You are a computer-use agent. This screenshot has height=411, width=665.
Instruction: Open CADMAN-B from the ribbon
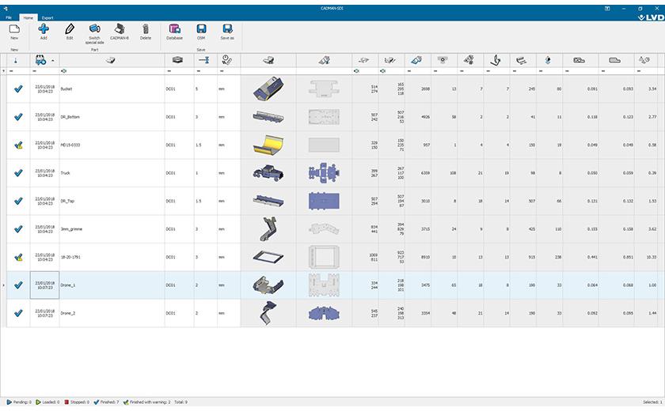click(120, 28)
